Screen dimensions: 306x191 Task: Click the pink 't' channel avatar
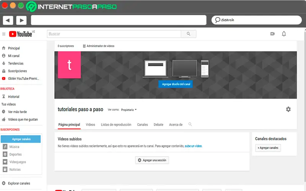pos(69,65)
